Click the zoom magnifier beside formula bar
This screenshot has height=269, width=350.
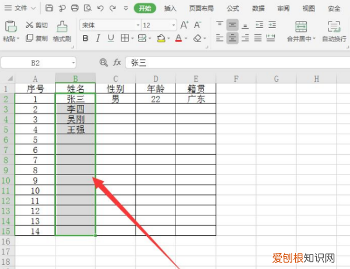pyautogui.click(x=104, y=62)
